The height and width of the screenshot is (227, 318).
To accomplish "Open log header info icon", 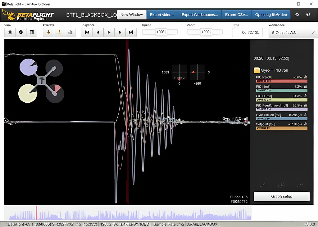I will 21,32.
